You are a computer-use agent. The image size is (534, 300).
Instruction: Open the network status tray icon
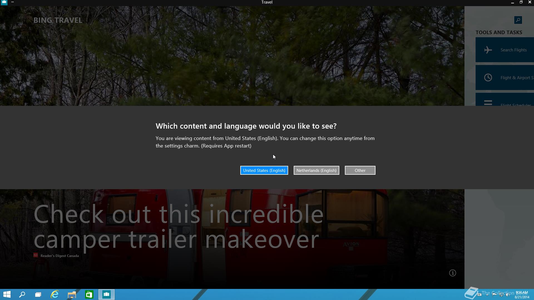pyautogui.click(x=501, y=295)
